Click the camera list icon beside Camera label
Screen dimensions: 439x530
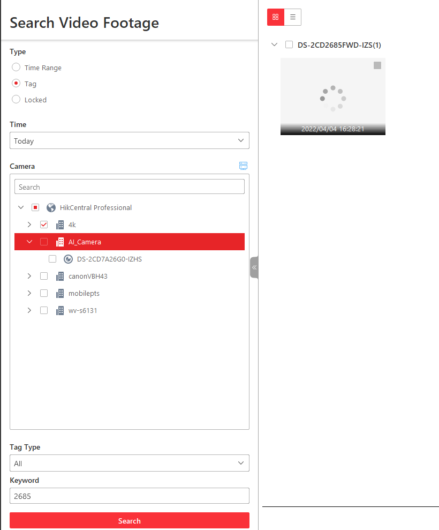coord(244,166)
